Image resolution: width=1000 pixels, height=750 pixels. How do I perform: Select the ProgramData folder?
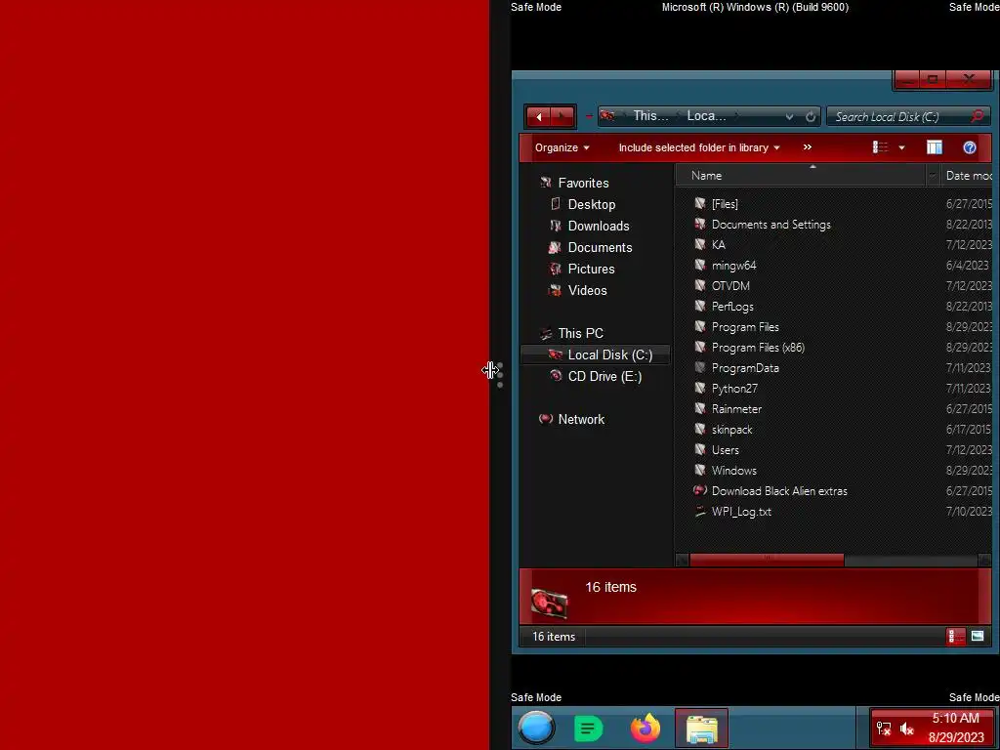coord(745,368)
